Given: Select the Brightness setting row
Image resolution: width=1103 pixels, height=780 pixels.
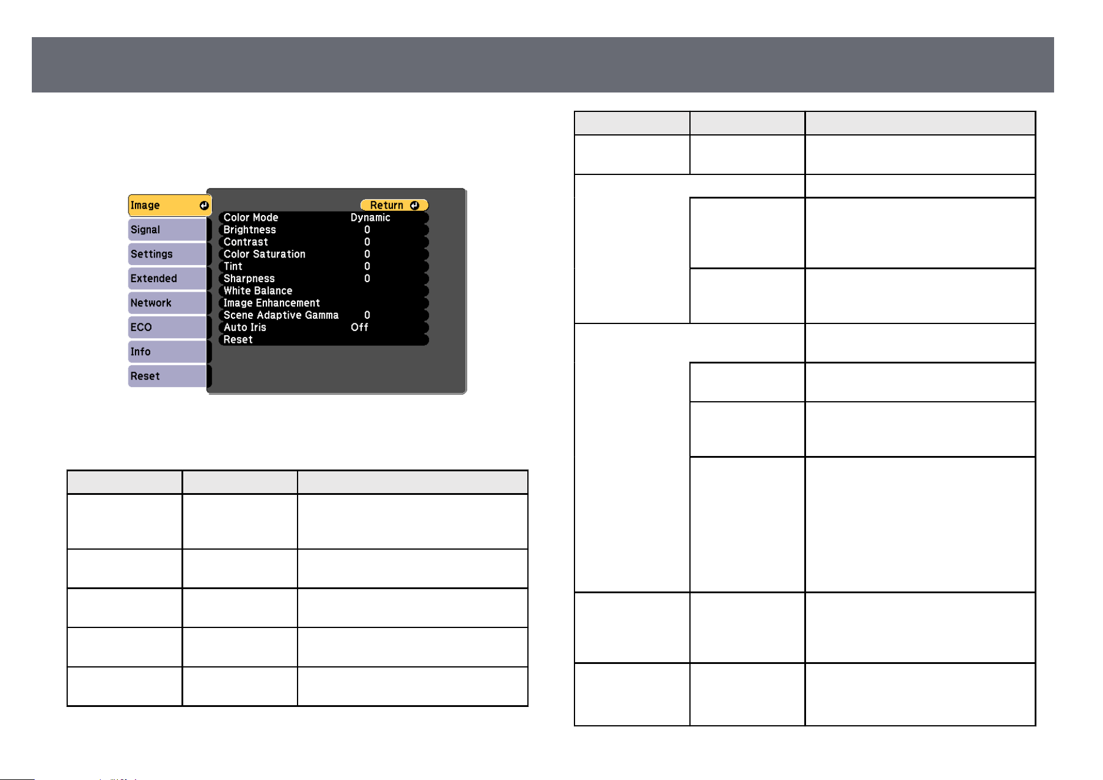Looking at the screenshot, I should pyautogui.click(x=323, y=230).
